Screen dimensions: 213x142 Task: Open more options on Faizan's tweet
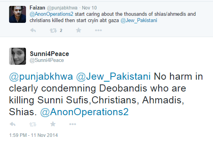coord(98,30)
